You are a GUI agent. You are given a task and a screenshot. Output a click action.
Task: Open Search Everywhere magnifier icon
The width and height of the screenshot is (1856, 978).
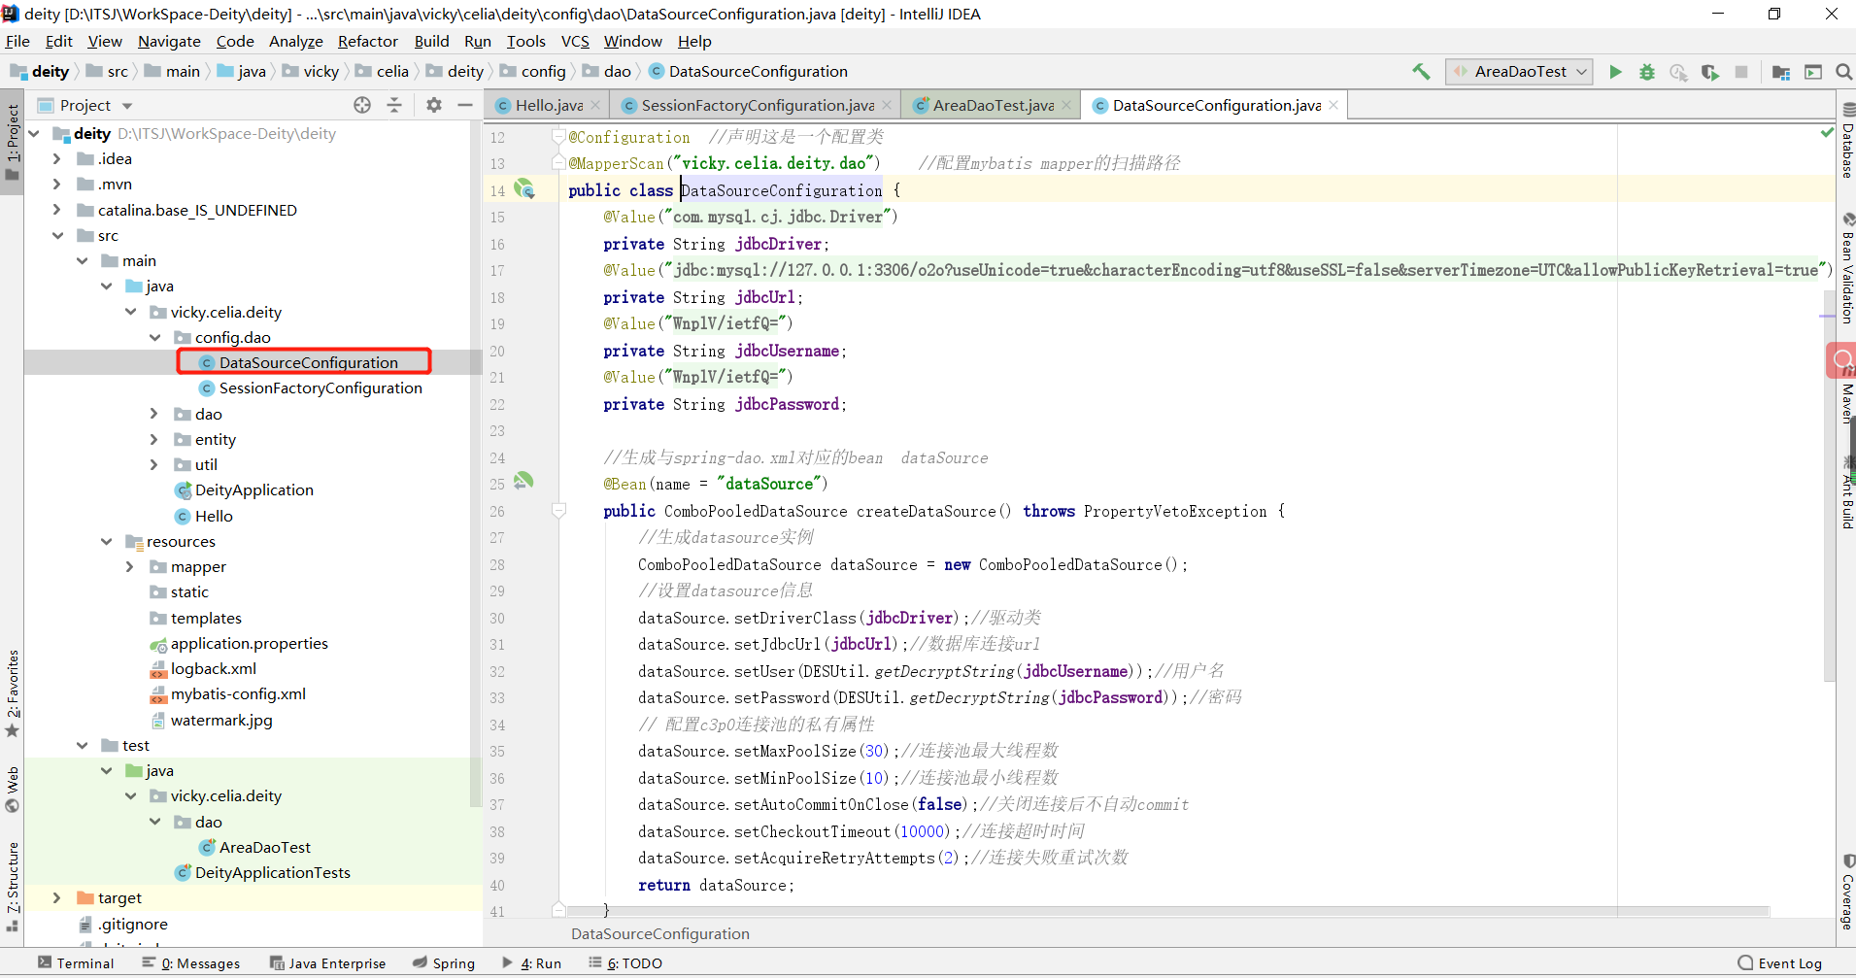click(1843, 71)
